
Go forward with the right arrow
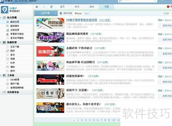[x=44, y=7]
